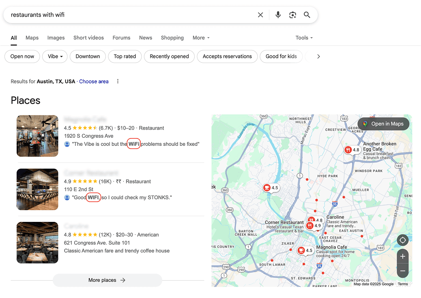Open search by image lens
421x298 pixels.
click(x=292, y=15)
